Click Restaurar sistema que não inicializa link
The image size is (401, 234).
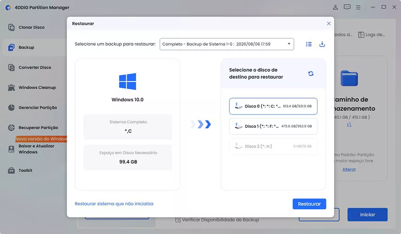click(114, 204)
